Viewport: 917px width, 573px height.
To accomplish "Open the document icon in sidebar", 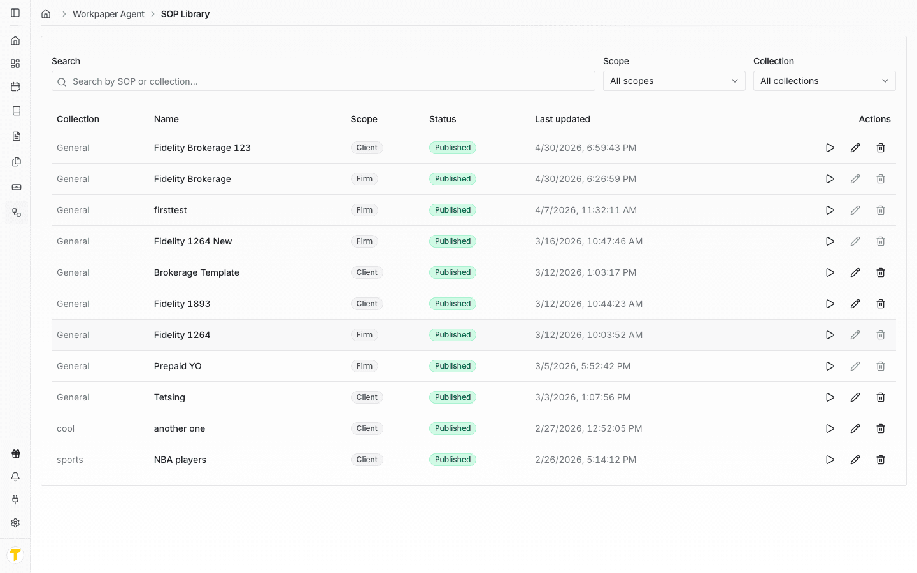I will click(17, 136).
